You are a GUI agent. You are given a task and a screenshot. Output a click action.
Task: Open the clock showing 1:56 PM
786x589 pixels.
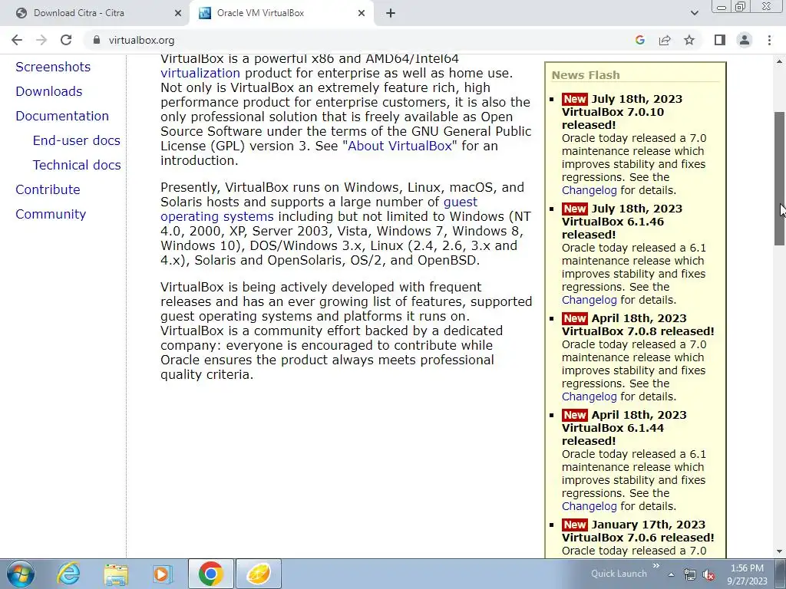click(x=747, y=574)
